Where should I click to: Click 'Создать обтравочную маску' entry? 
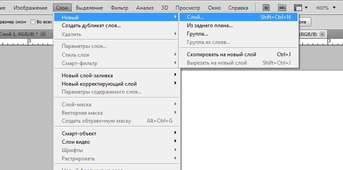tap(116, 121)
